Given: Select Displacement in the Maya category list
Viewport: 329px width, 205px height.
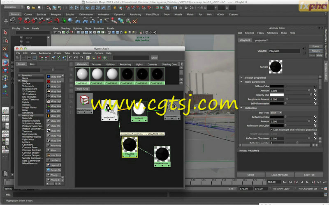Looking at the screenshot, I should point(30,89).
